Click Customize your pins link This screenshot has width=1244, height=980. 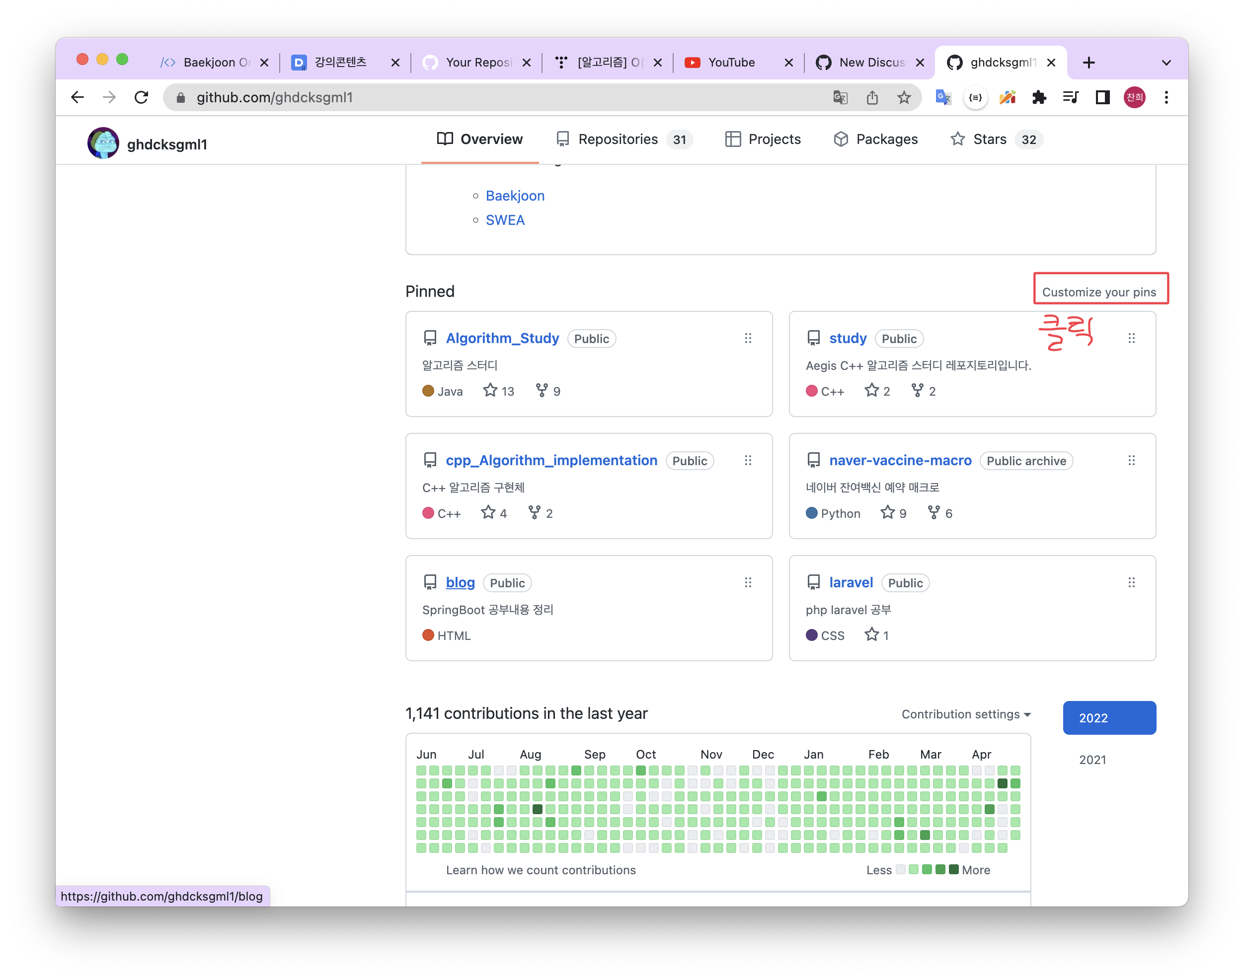click(1099, 292)
